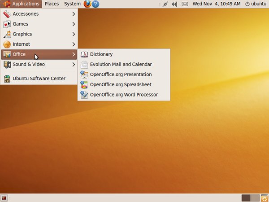Click the Ubuntu logo beside Applications
Screen dimensions: 269x202
[x=7, y=4]
